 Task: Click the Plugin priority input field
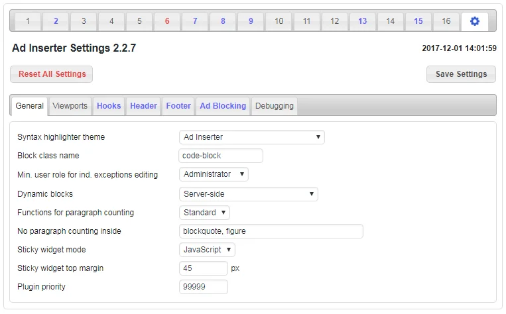point(204,287)
